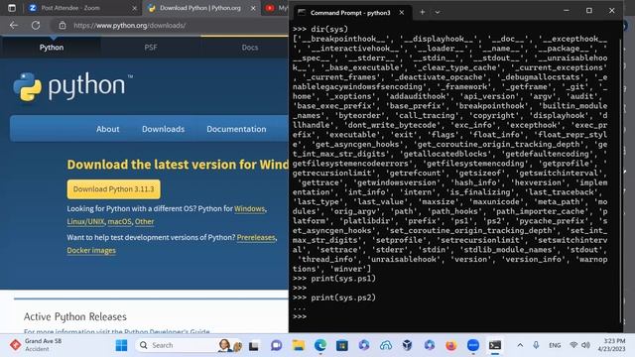Screen dimensions: 635x357
Task: Close the Command Prompt - python3 tab
Action: (x=401, y=13)
